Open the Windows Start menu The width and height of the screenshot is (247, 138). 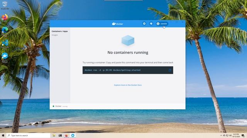[3, 135]
